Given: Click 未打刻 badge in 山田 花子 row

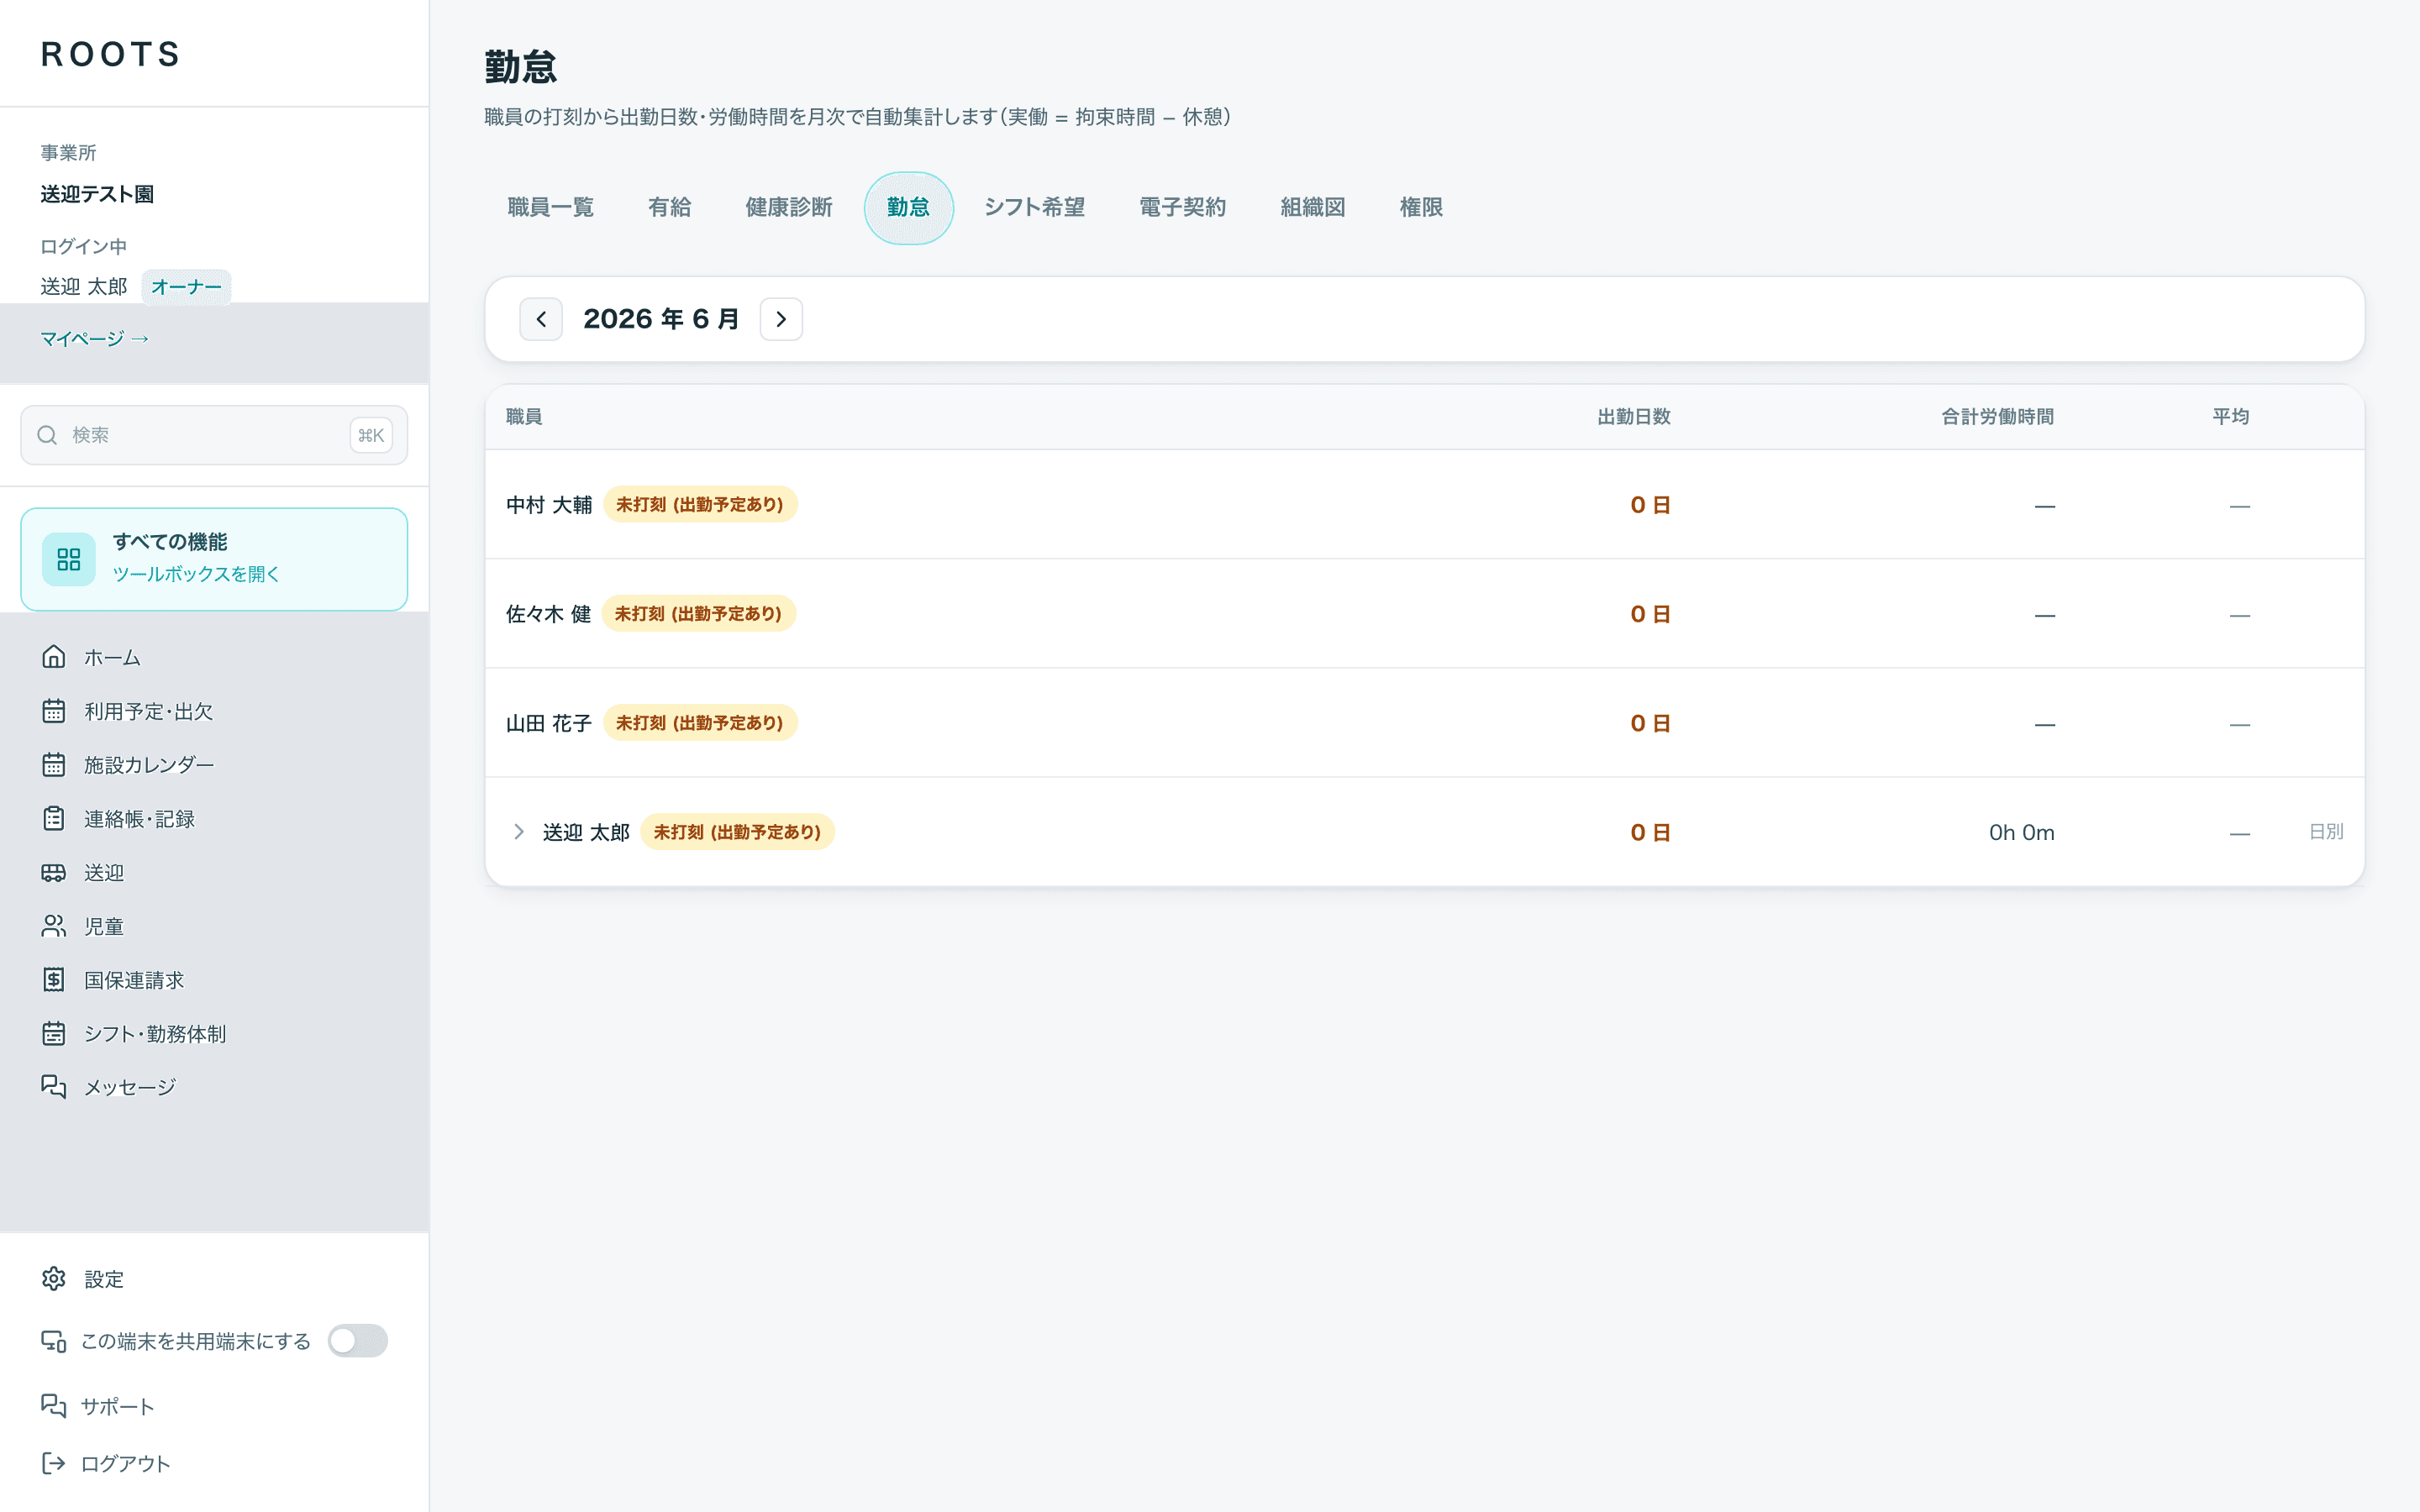Looking at the screenshot, I should [x=700, y=723].
